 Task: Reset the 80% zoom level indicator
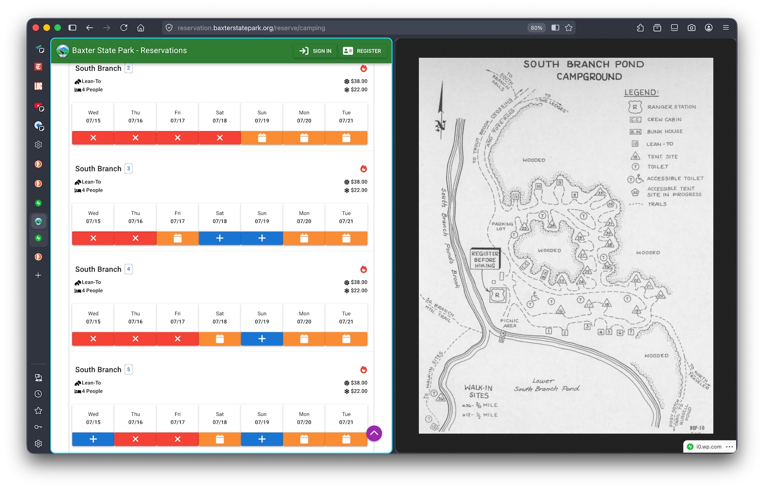[x=536, y=28]
